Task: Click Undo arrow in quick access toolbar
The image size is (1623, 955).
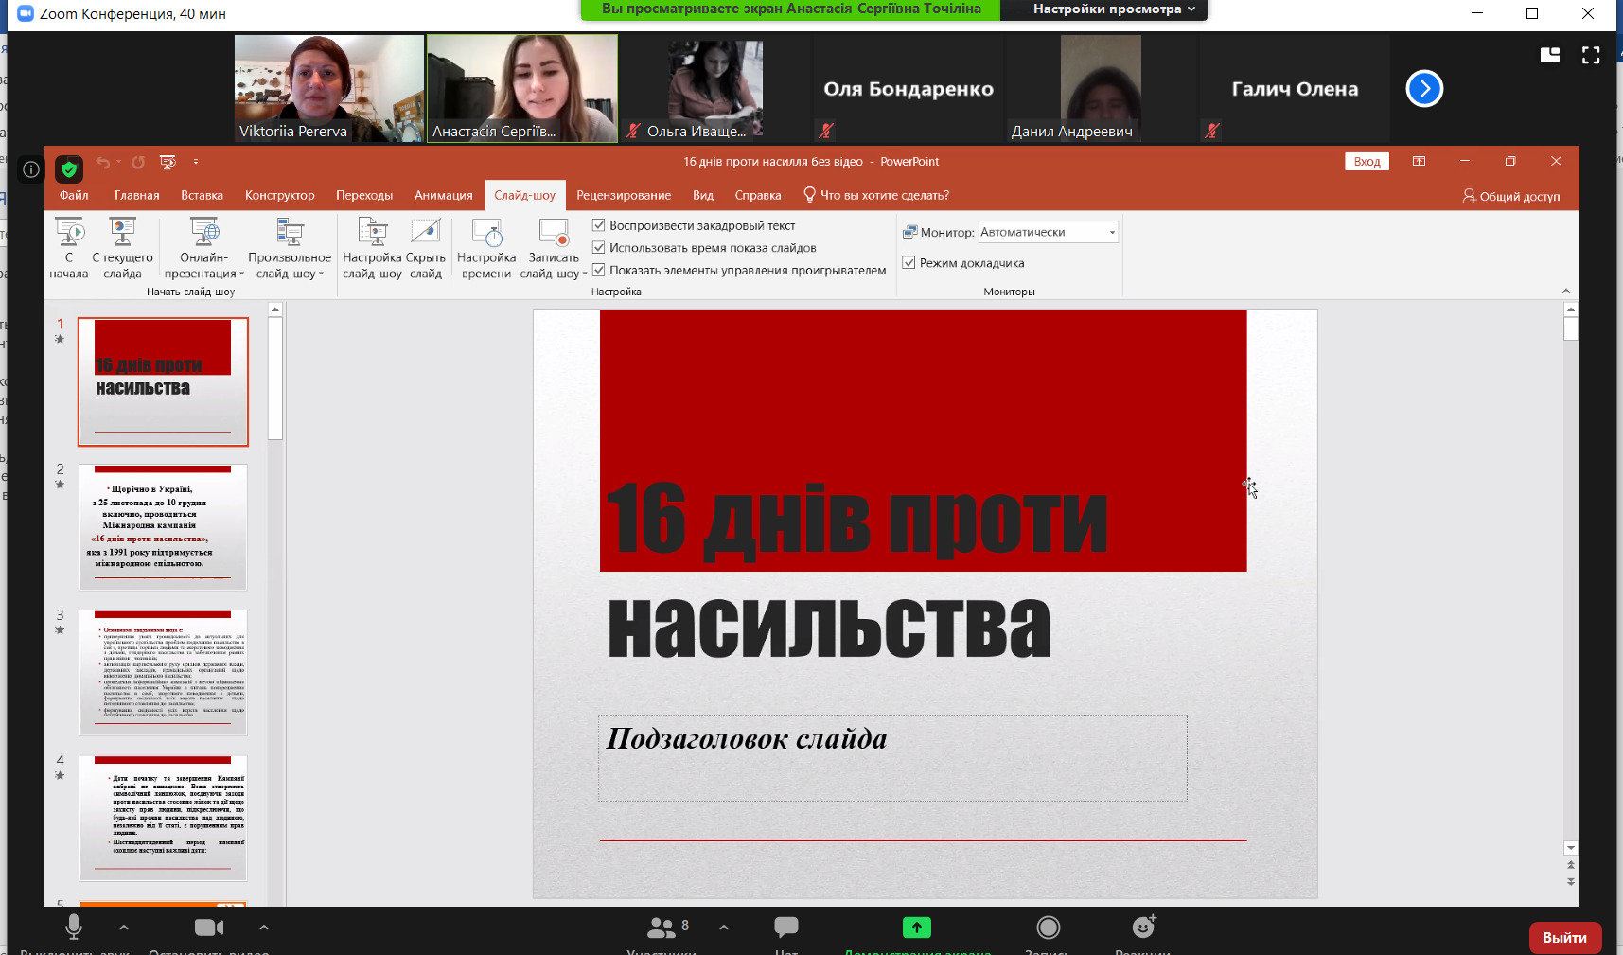Action: [x=103, y=162]
